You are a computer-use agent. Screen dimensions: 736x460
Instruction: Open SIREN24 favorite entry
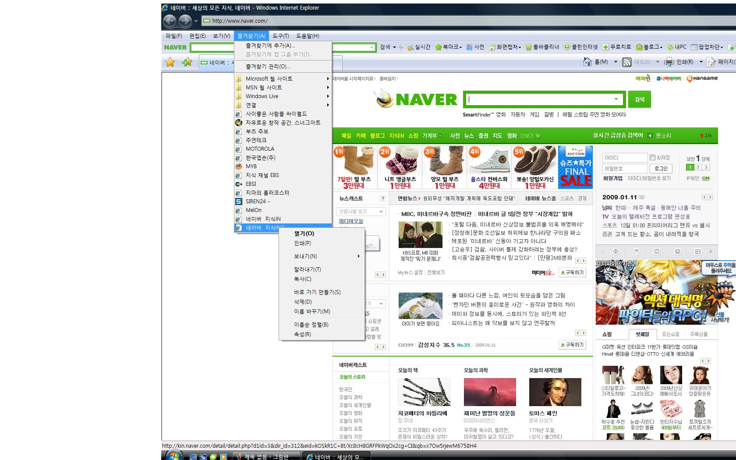click(283, 202)
